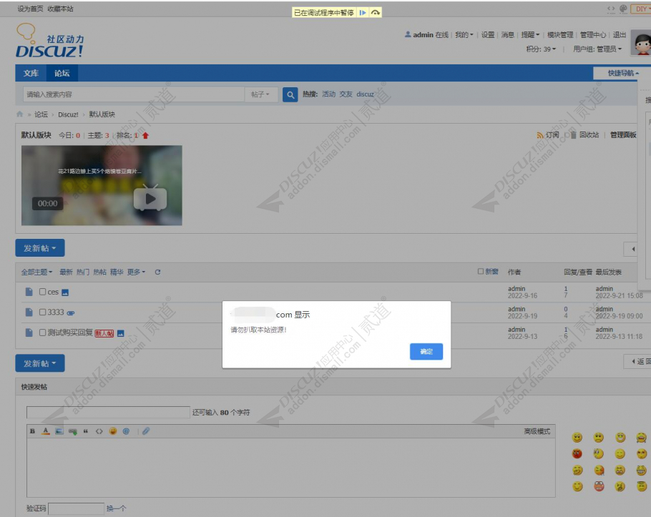Expand the 更多 filter dropdown
651x517 pixels.
point(136,272)
